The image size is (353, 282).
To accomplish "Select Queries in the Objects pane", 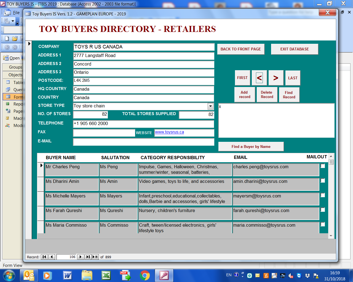I will pyautogui.click(x=13, y=90).
